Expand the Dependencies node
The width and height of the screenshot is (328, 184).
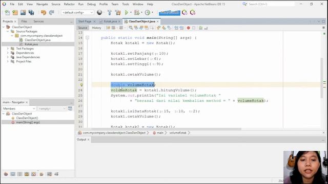point(8,53)
